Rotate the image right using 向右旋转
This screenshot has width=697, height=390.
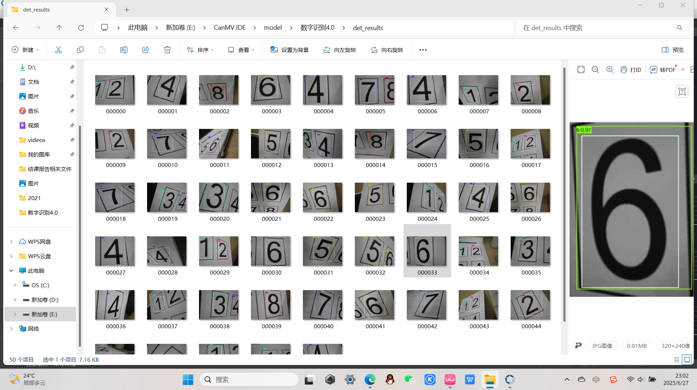386,50
